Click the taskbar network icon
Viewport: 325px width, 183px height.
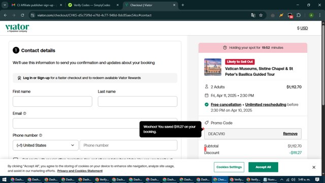click(x=288, y=179)
